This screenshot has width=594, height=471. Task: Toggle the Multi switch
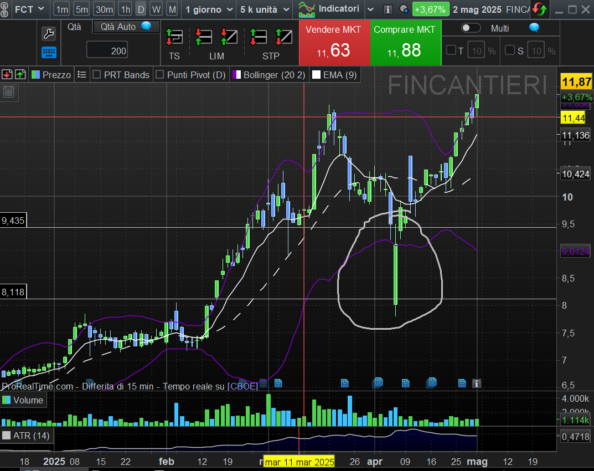[471, 28]
